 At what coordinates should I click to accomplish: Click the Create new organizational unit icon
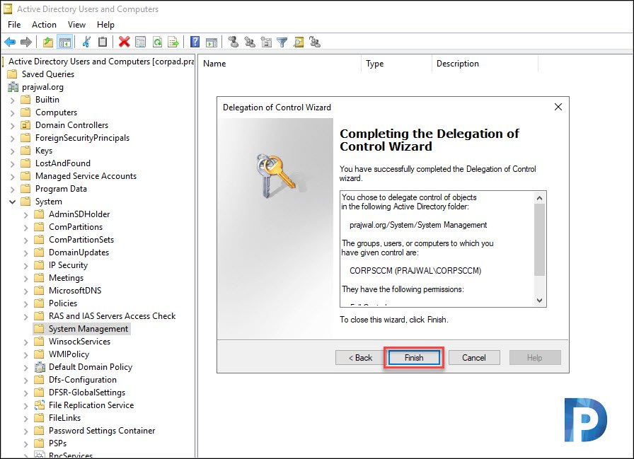[x=266, y=42]
